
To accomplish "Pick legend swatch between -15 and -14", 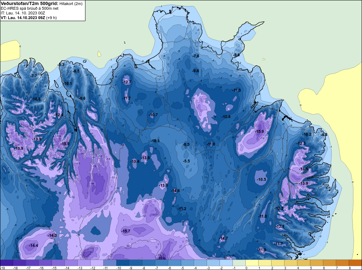I will point(58,263).
